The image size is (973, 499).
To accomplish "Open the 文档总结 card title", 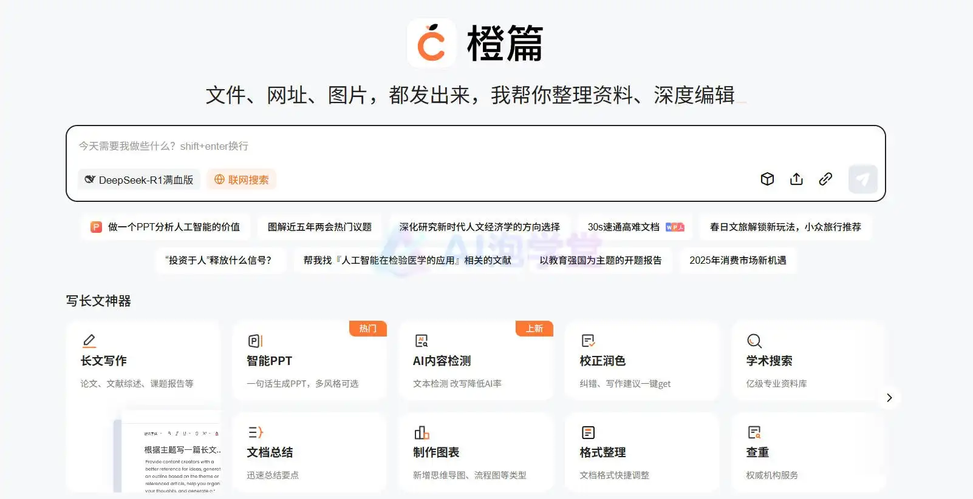I will (270, 452).
